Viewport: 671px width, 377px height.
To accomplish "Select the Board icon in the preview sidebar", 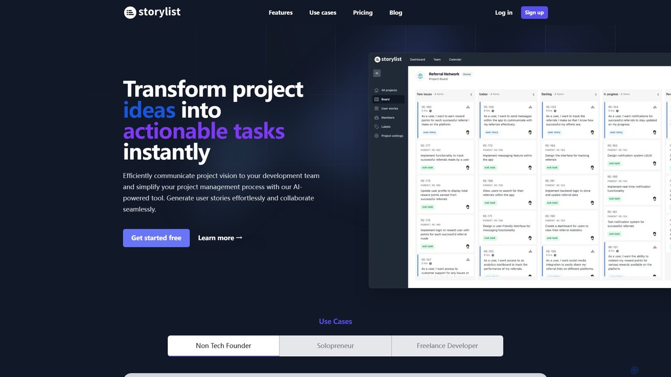I will click(x=376, y=99).
